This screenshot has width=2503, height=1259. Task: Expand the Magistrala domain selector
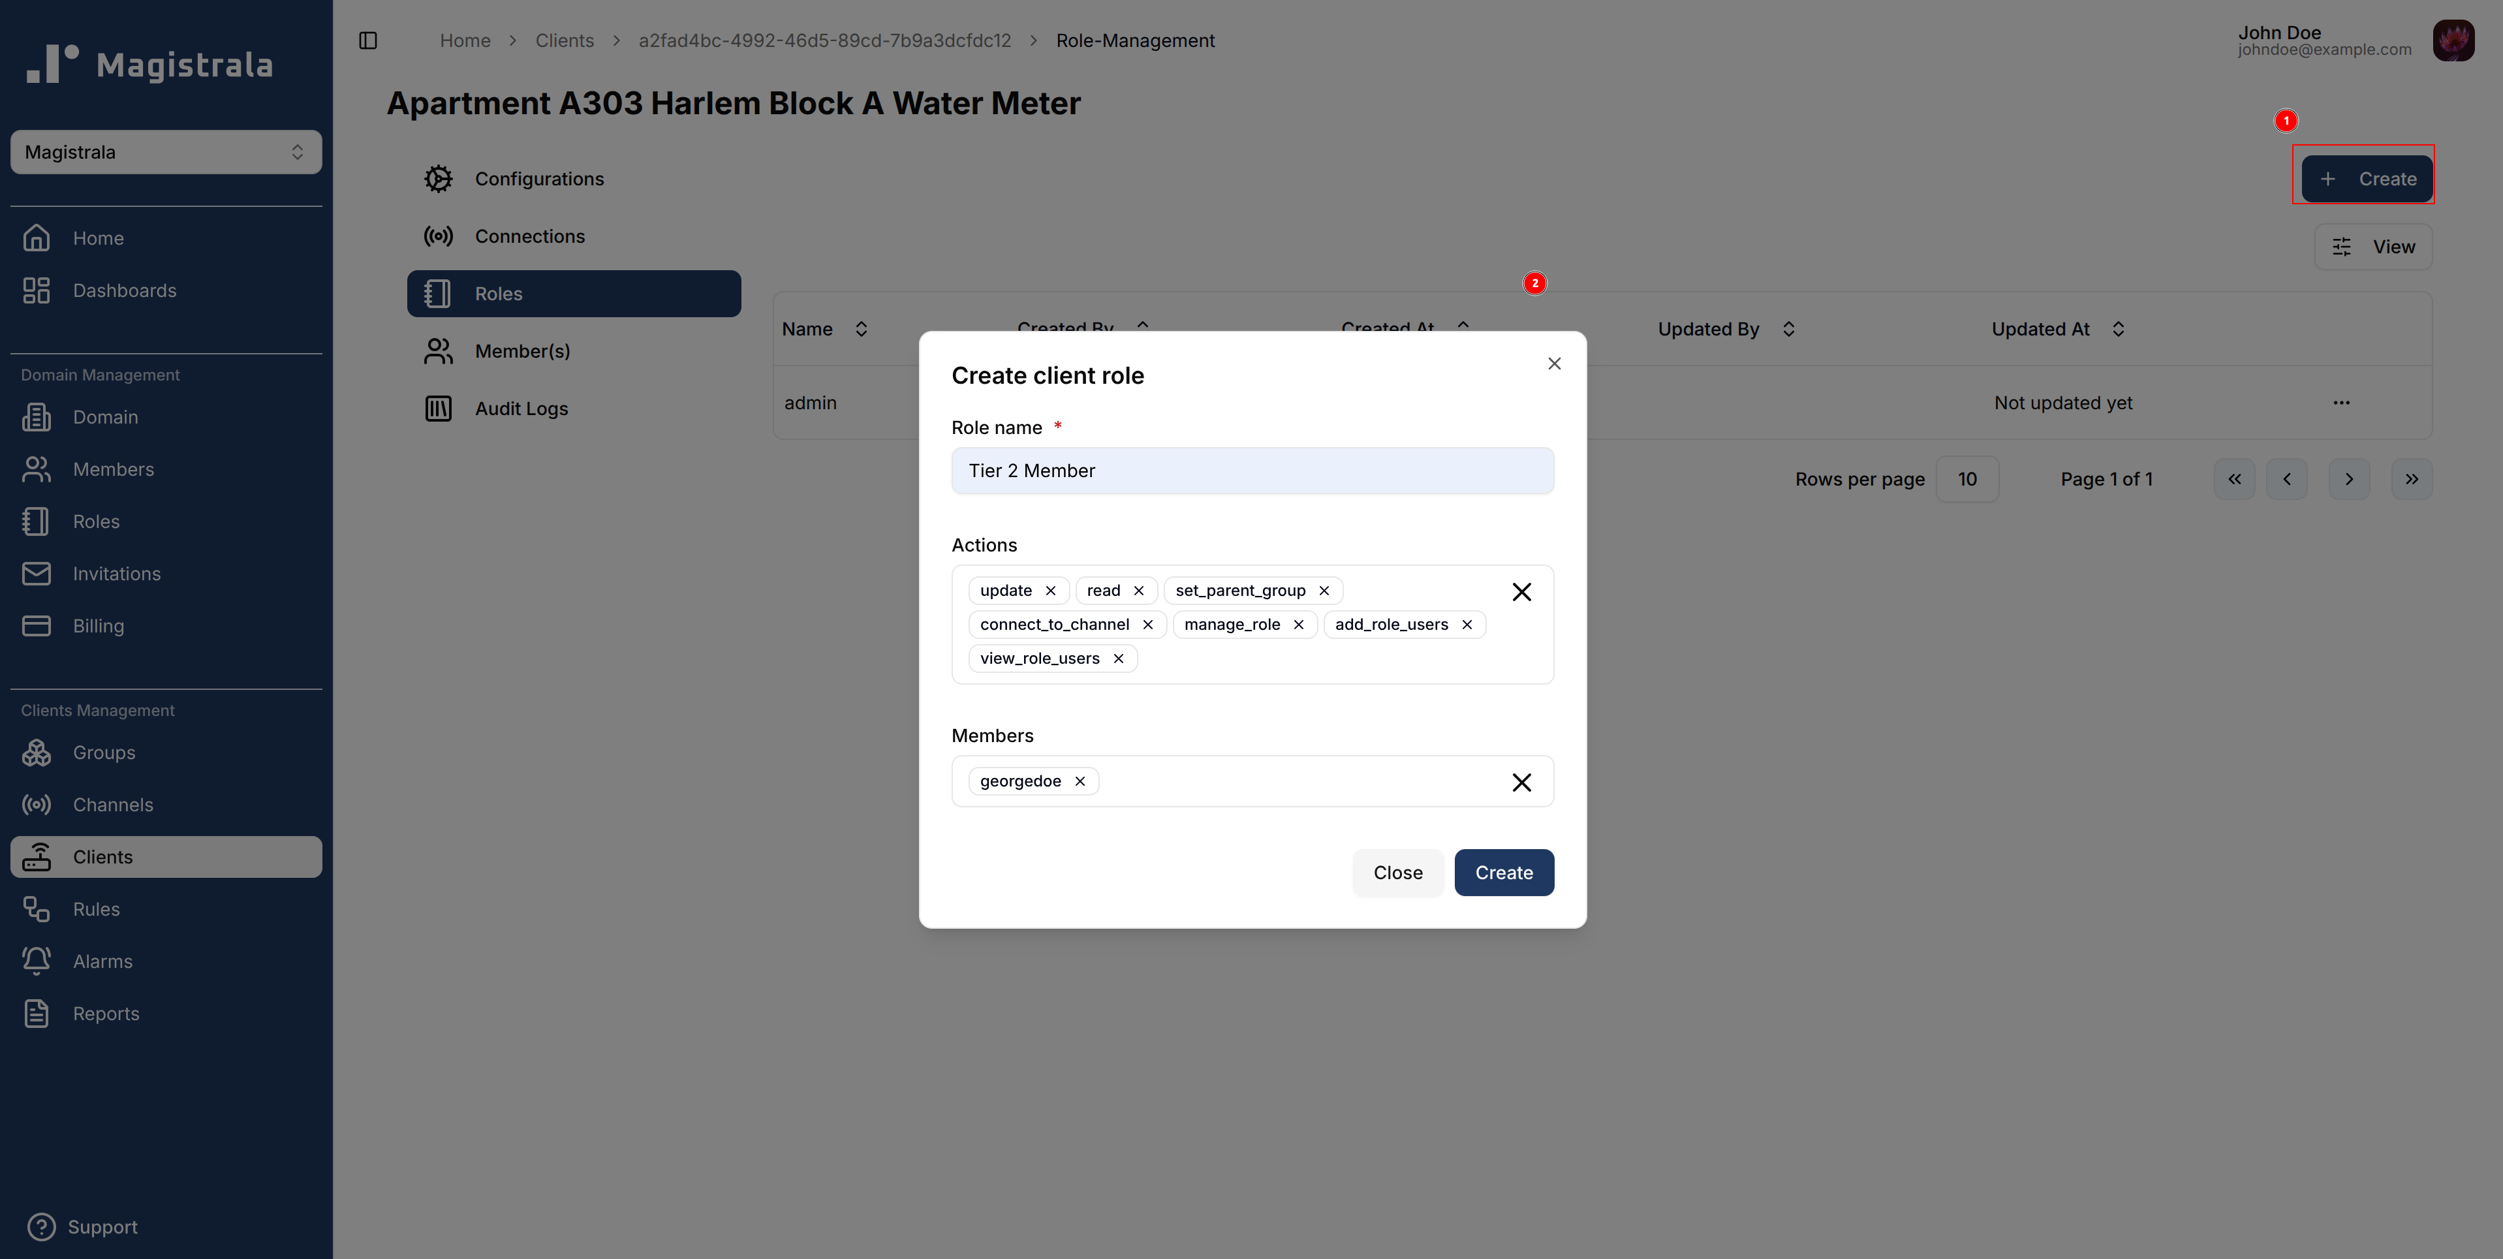pyautogui.click(x=166, y=153)
